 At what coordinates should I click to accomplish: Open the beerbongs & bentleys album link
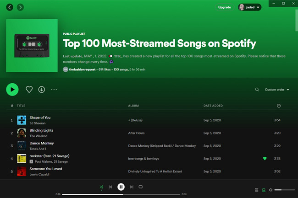click(143, 159)
